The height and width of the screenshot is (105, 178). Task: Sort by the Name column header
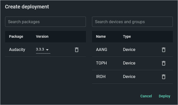[101, 36]
